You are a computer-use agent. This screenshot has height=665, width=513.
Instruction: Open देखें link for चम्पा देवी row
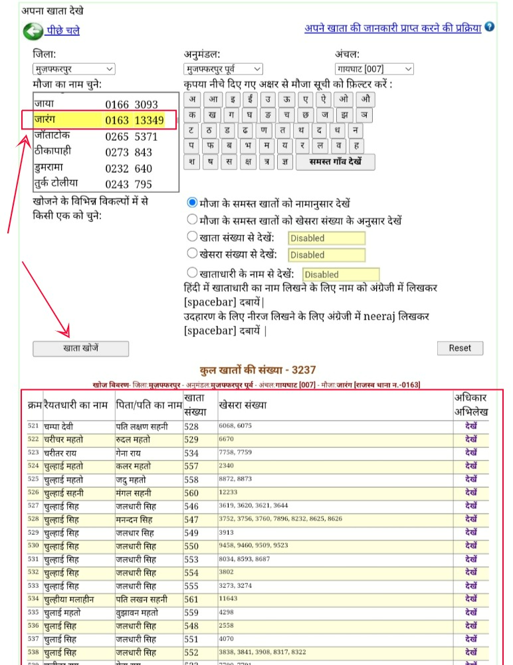(471, 425)
